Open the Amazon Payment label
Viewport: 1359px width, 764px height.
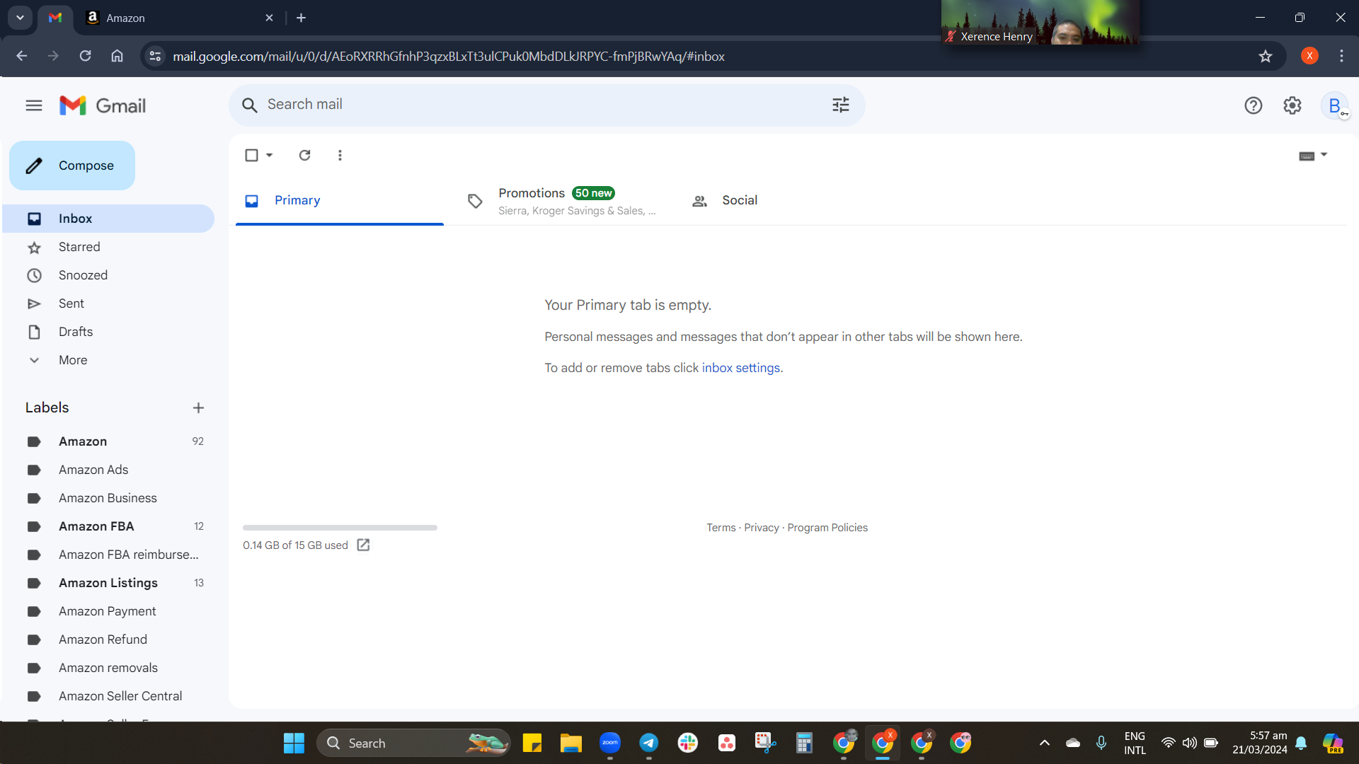tap(108, 611)
